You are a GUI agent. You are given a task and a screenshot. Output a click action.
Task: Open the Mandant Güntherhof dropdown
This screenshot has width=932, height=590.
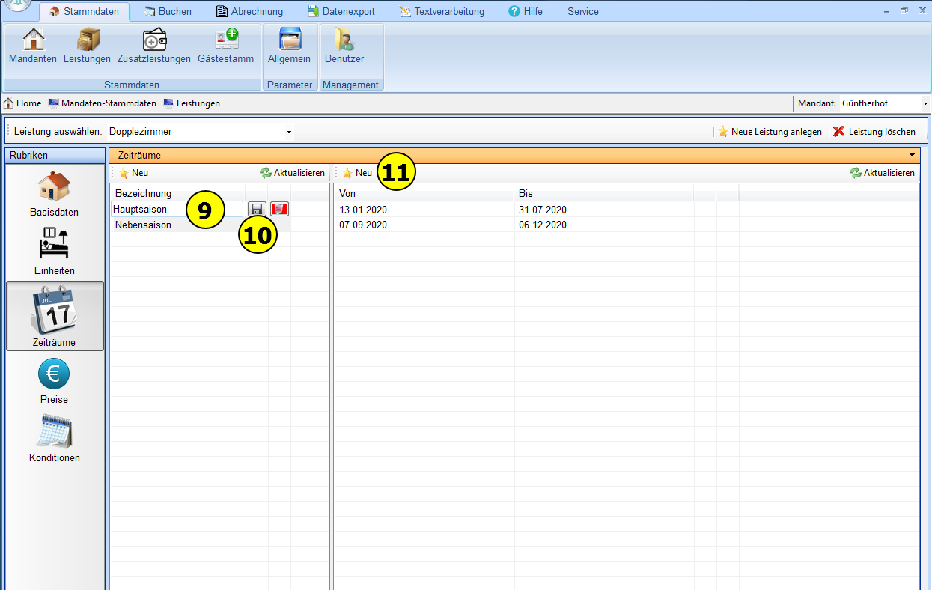[925, 103]
